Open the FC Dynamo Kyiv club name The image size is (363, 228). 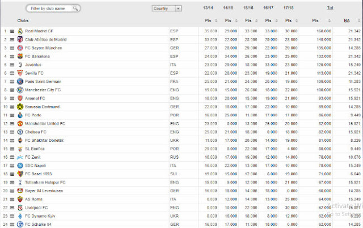coord(40,216)
